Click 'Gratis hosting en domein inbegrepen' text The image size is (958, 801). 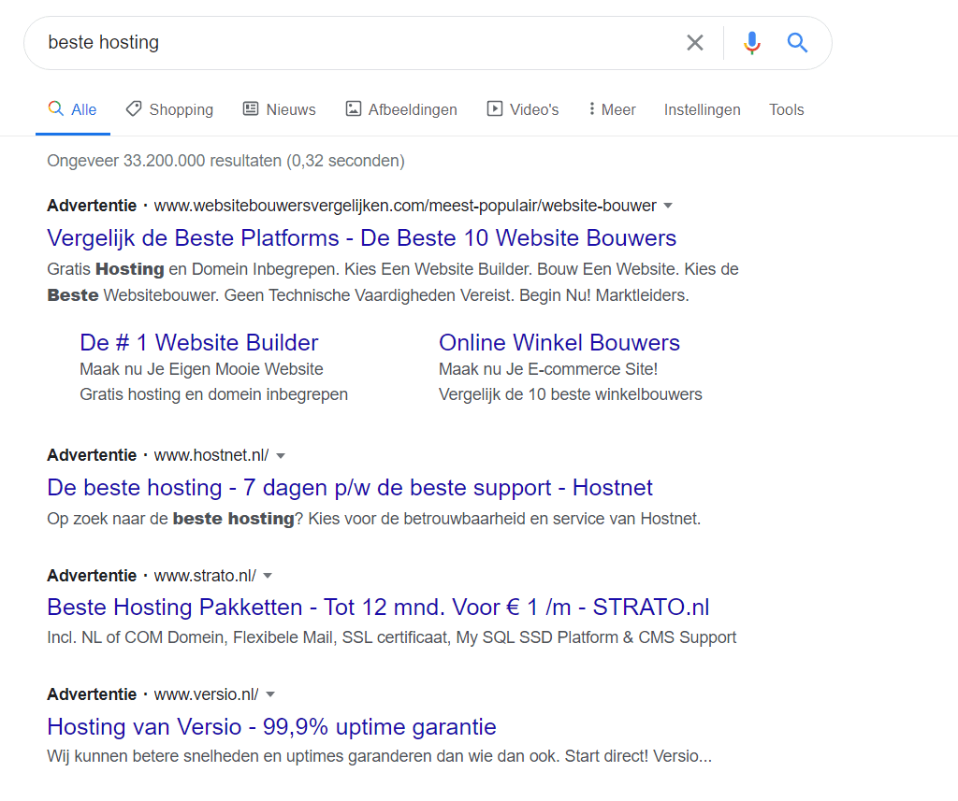[214, 394]
